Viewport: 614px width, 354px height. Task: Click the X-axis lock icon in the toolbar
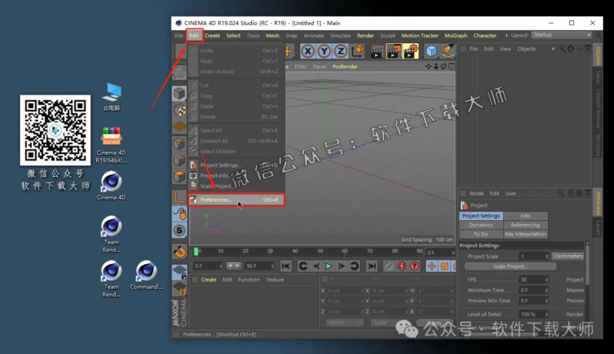point(307,50)
